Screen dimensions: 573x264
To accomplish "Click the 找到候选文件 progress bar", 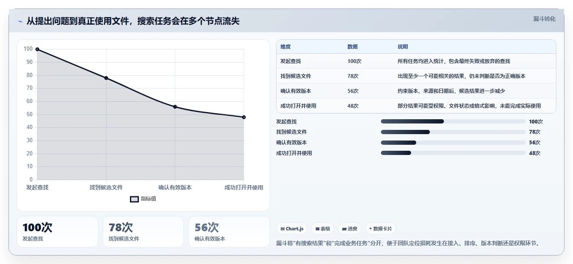I will (453, 132).
